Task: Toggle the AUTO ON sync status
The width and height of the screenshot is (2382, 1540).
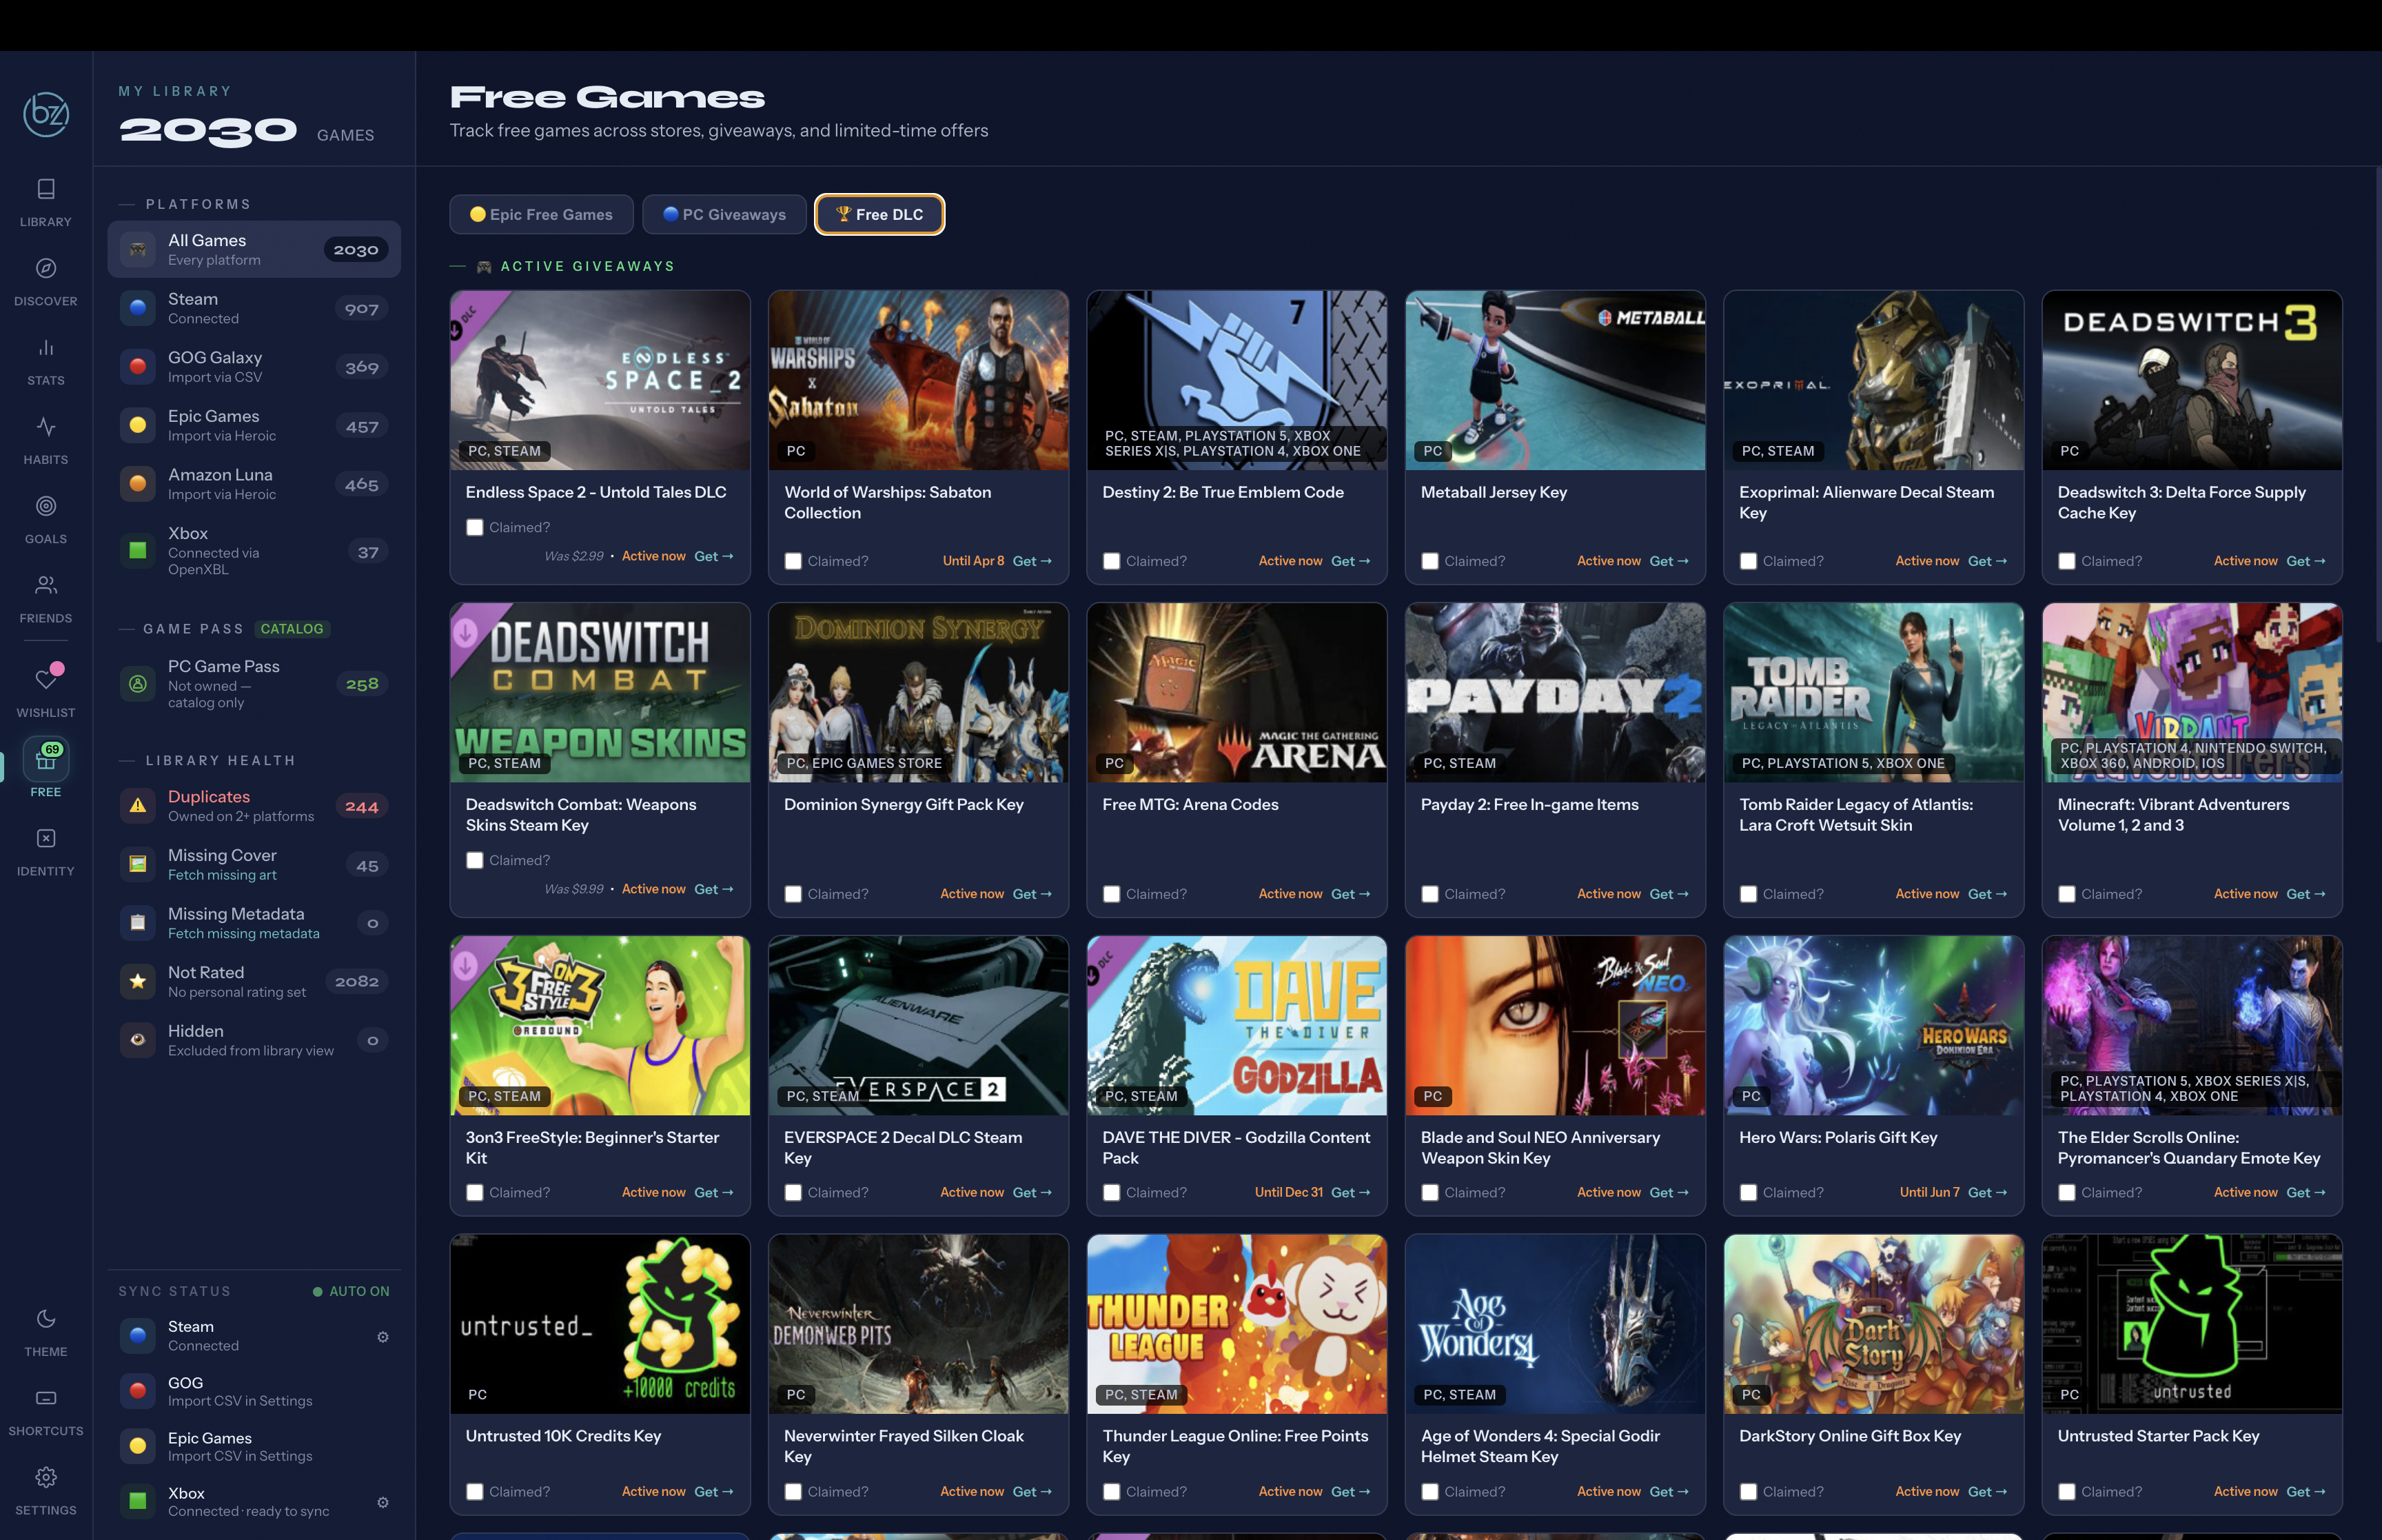Action: point(351,1291)
